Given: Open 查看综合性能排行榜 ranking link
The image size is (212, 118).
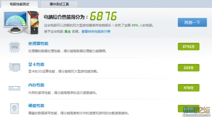Looking at the screenshot, I should click(96, 32).
